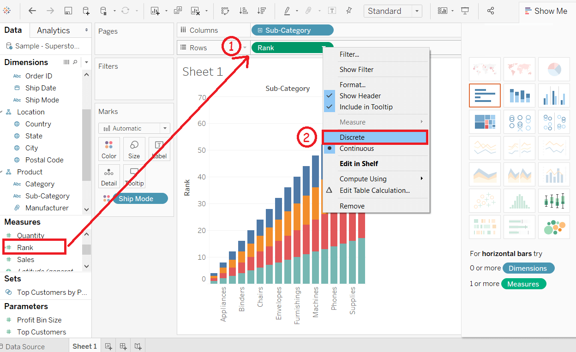Open Format... from the context menu
Image resolution: width=576 pixels, height=352 pixels.
(x=376, y=85)
